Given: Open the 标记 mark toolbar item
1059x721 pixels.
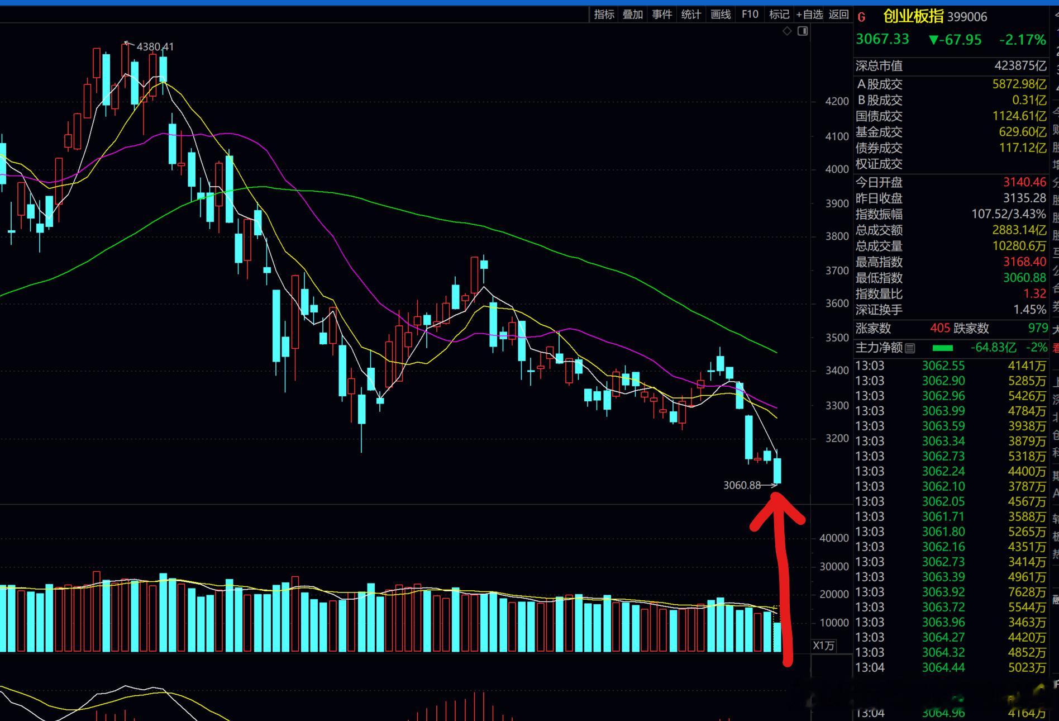Looking at the screenshot, I should (x=779, y=15).
